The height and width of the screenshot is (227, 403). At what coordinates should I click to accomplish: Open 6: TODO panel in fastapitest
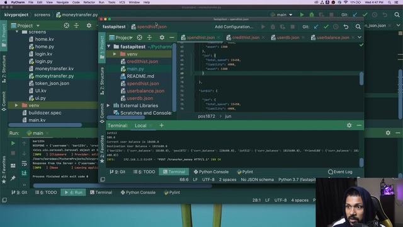coord(144,172)
